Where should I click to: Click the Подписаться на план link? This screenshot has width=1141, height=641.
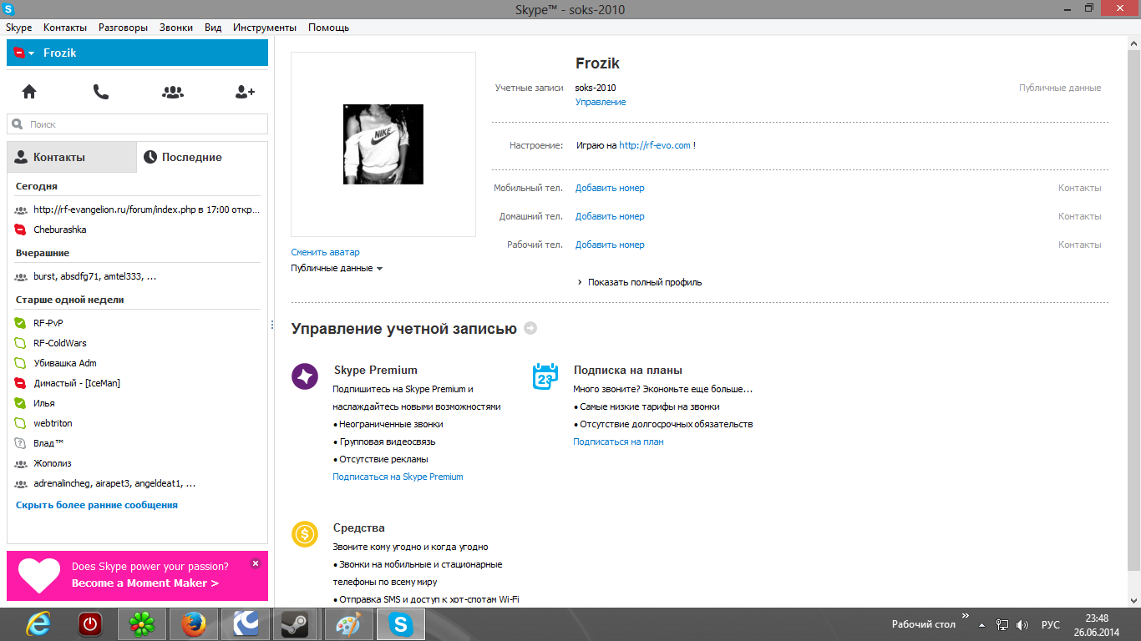(x=618, y=442)
